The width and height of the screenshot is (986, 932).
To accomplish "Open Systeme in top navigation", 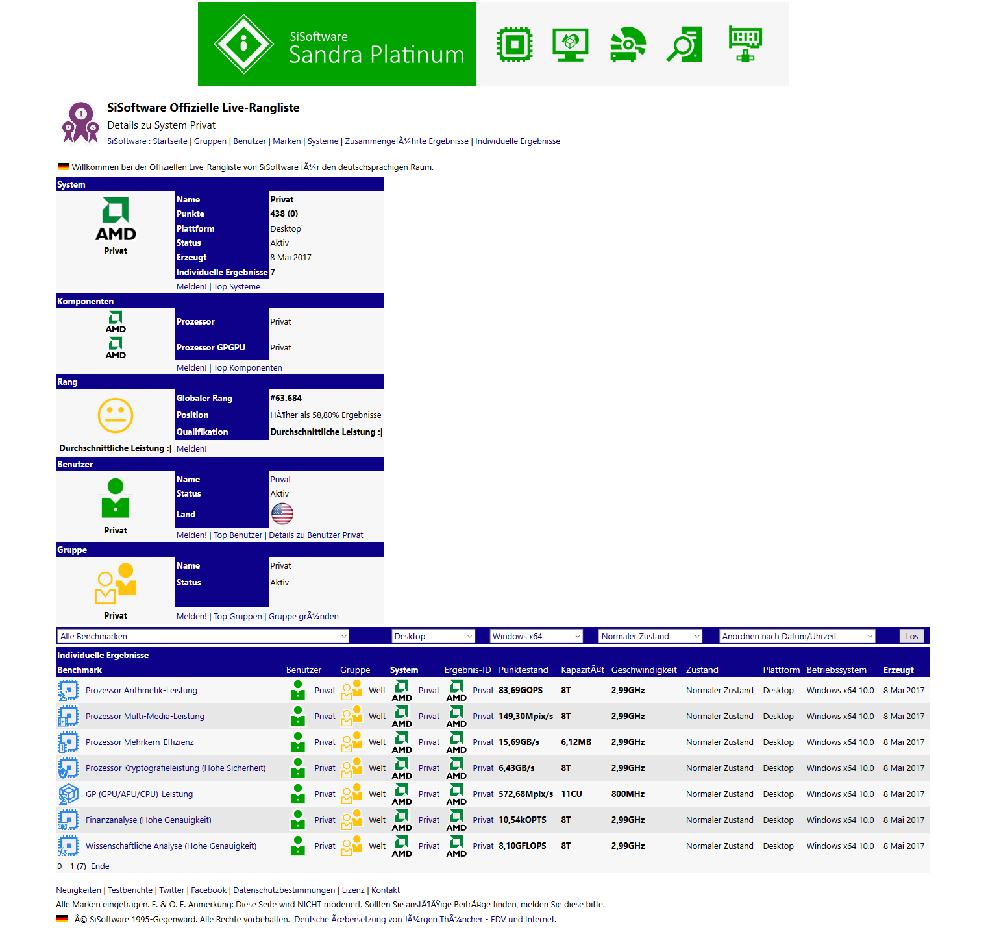I will [x=323, y=141].
